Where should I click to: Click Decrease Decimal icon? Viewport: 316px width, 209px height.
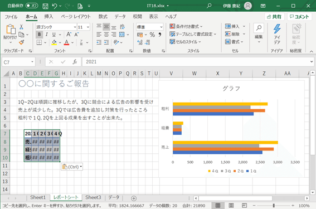148,42
